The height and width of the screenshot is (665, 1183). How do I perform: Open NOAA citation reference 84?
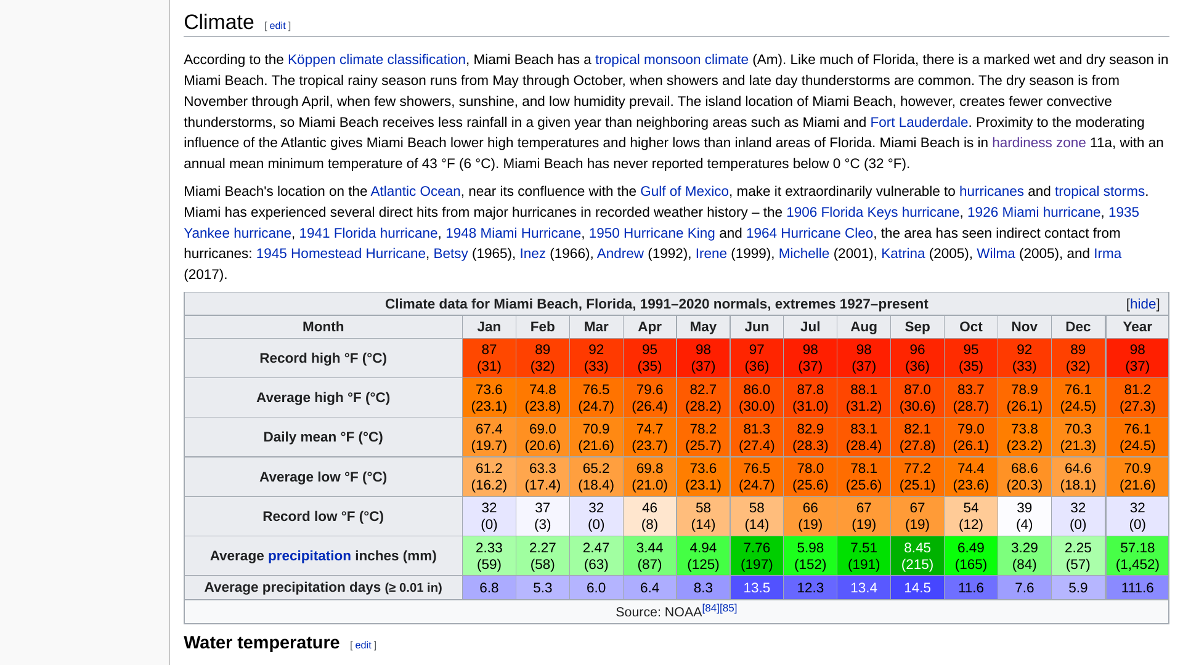coord(710,608)
